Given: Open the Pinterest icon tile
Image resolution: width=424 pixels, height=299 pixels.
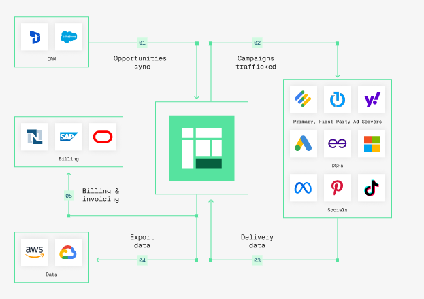Looking at the screenshot, I should [338, 188].
